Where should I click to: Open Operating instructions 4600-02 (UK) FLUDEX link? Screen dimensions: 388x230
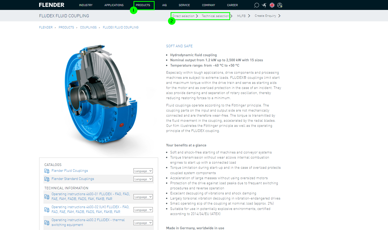[x=90, y=209]
